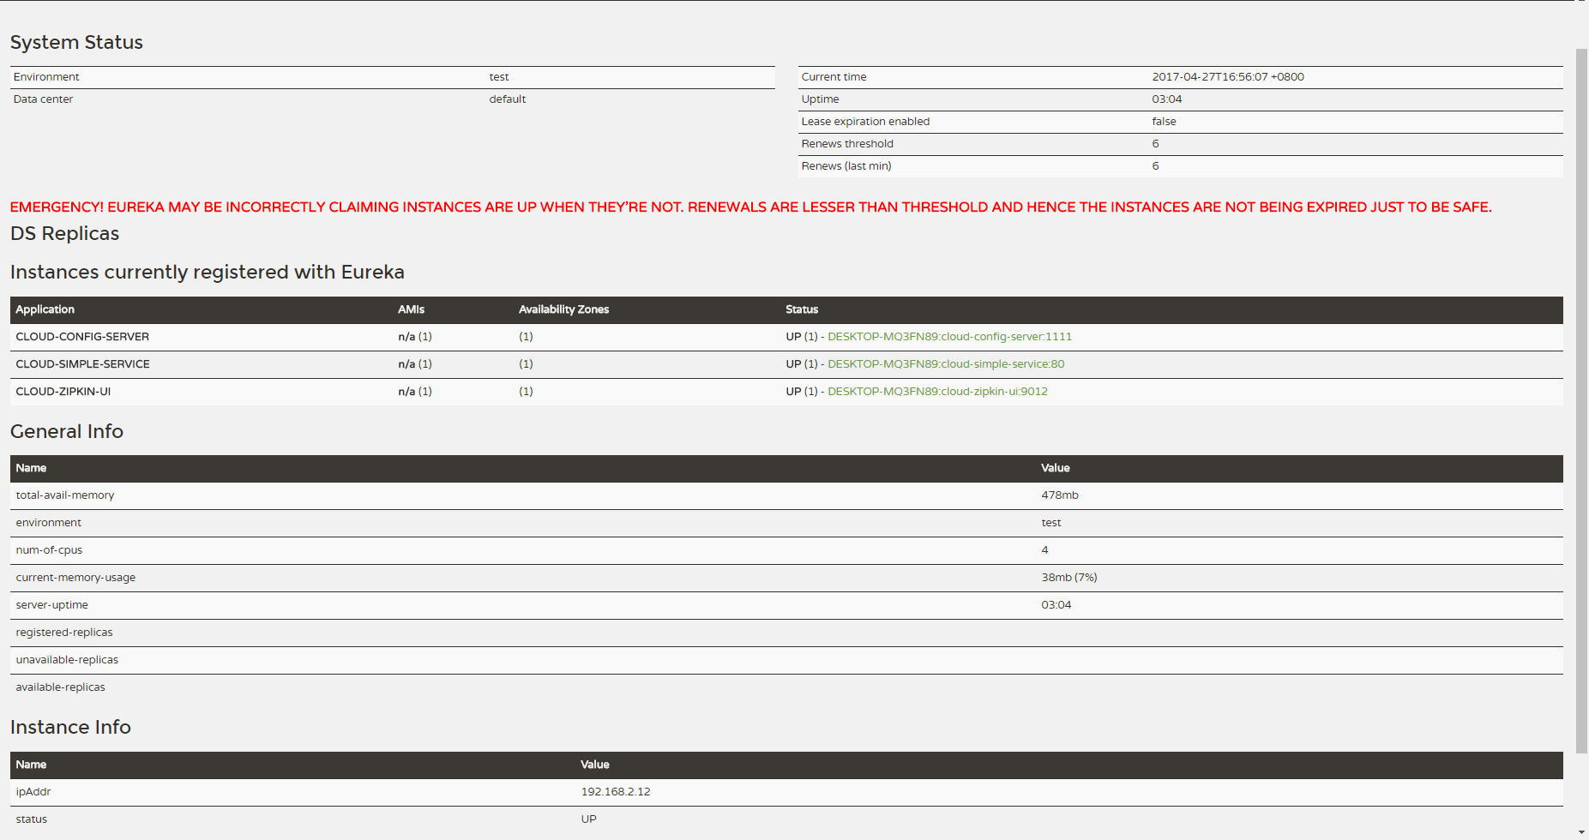Click the red EMERGENCY warning message
The width and height of the screenshot is (1589, 840).
point(750,207)
